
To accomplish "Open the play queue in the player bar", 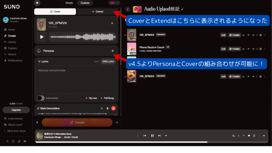I will click(234, 136).
